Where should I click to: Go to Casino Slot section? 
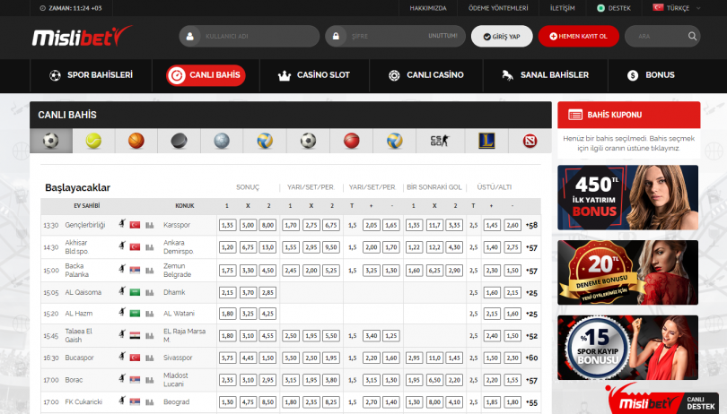314,75
